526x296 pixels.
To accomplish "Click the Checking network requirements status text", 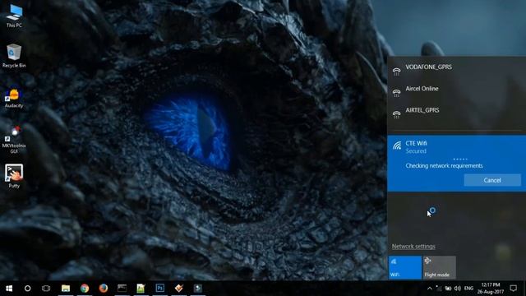I will [x=444, y=166].
